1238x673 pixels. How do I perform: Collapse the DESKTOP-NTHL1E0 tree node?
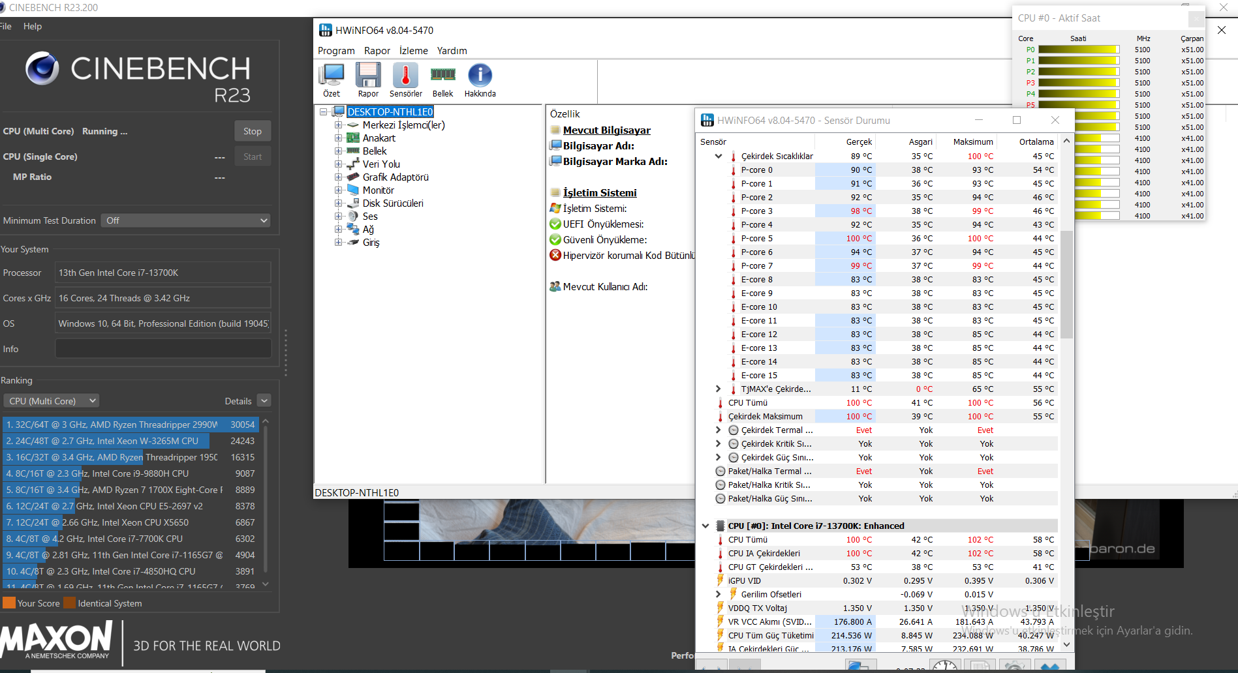click(323, 112)
